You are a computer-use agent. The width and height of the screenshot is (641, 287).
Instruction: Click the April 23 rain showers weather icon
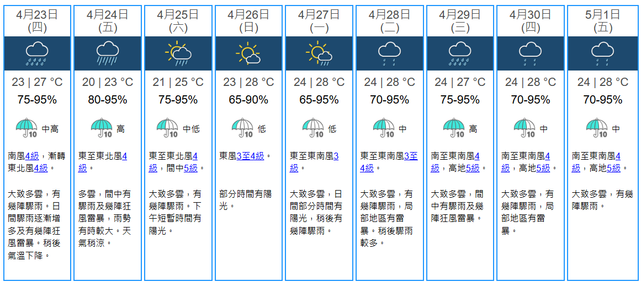click(x=38, y=53)
